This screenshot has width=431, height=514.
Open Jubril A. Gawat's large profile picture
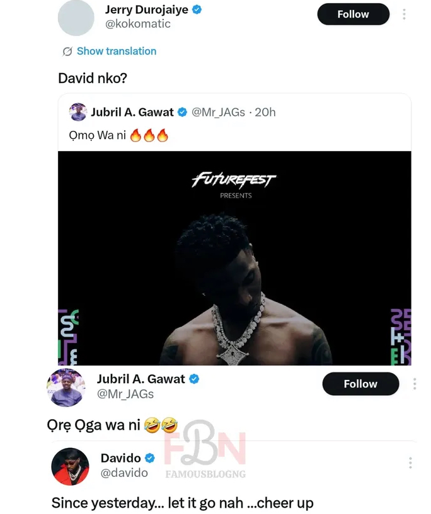66,388
